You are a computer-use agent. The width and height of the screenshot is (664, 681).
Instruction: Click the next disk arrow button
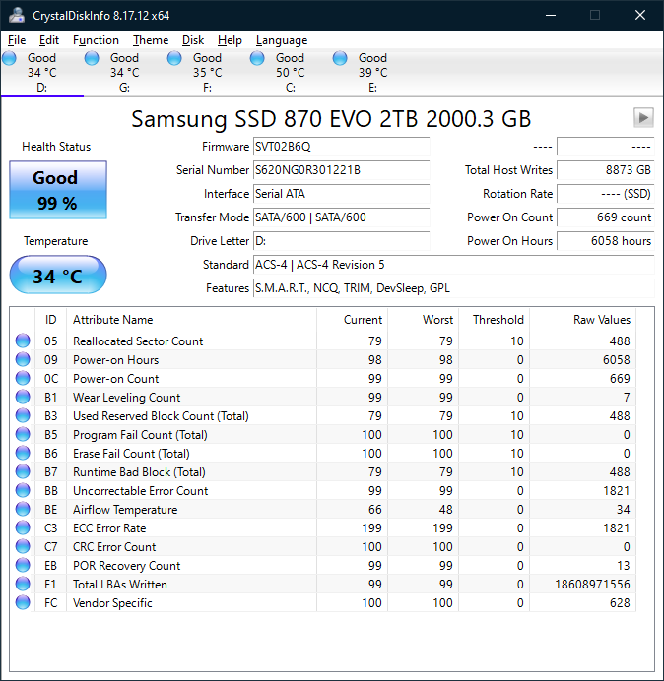pos(643,118)
